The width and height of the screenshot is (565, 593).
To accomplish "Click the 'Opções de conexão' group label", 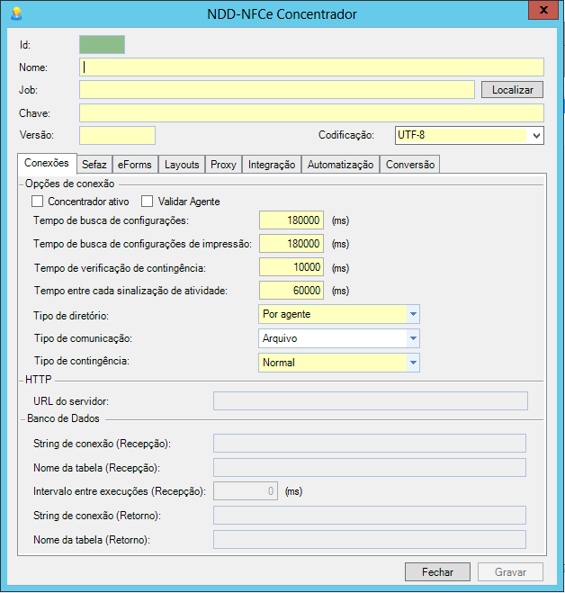I will pyautogui.click(x=69, y=184).
